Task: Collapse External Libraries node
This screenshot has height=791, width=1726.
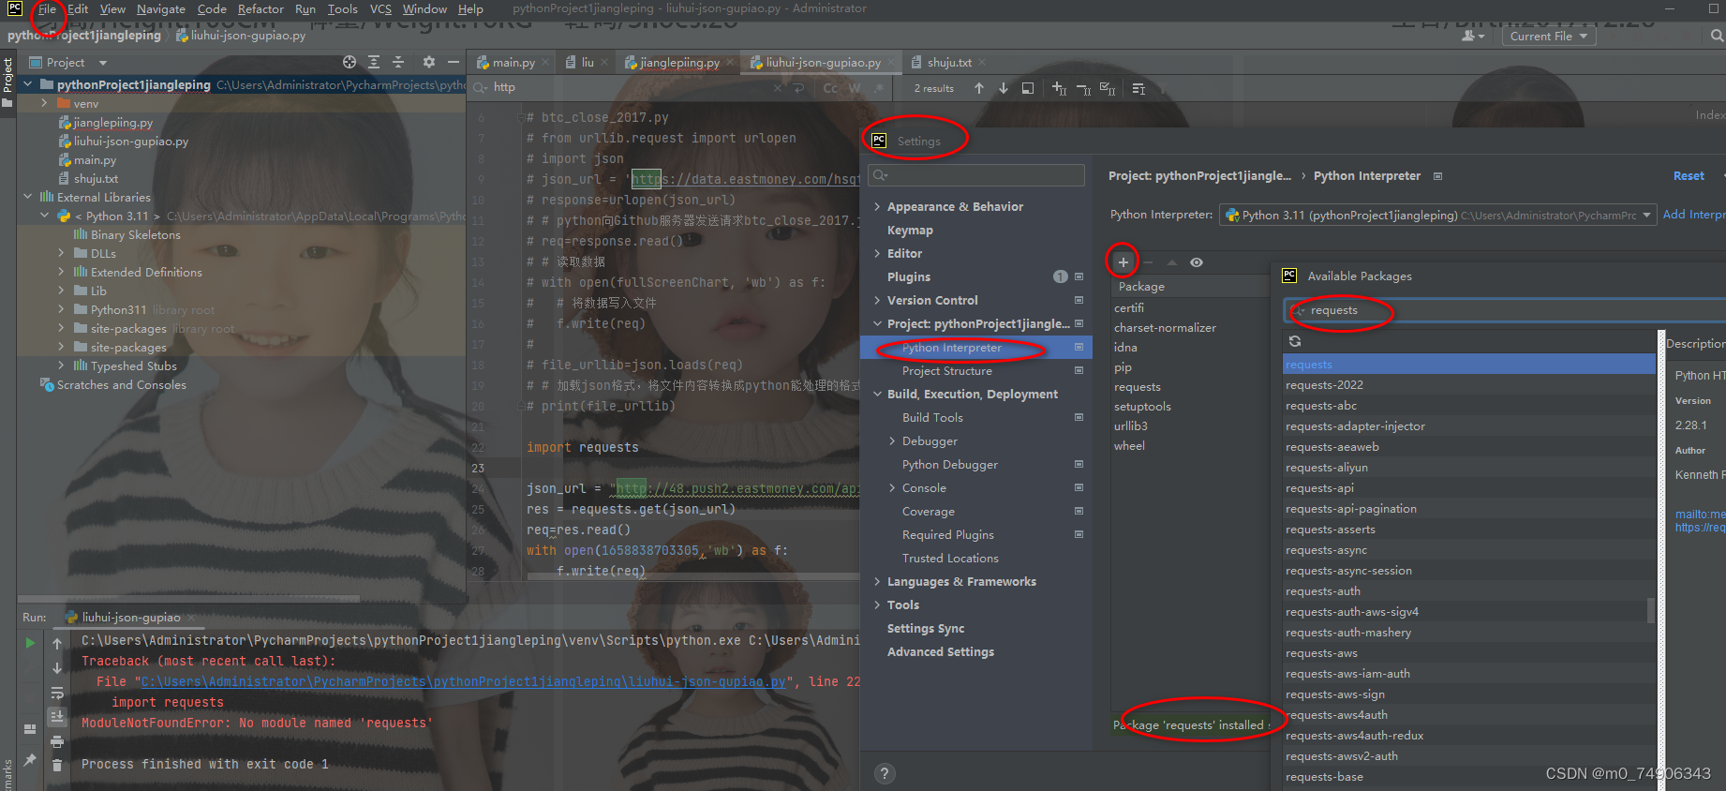Action: (28, 197)
